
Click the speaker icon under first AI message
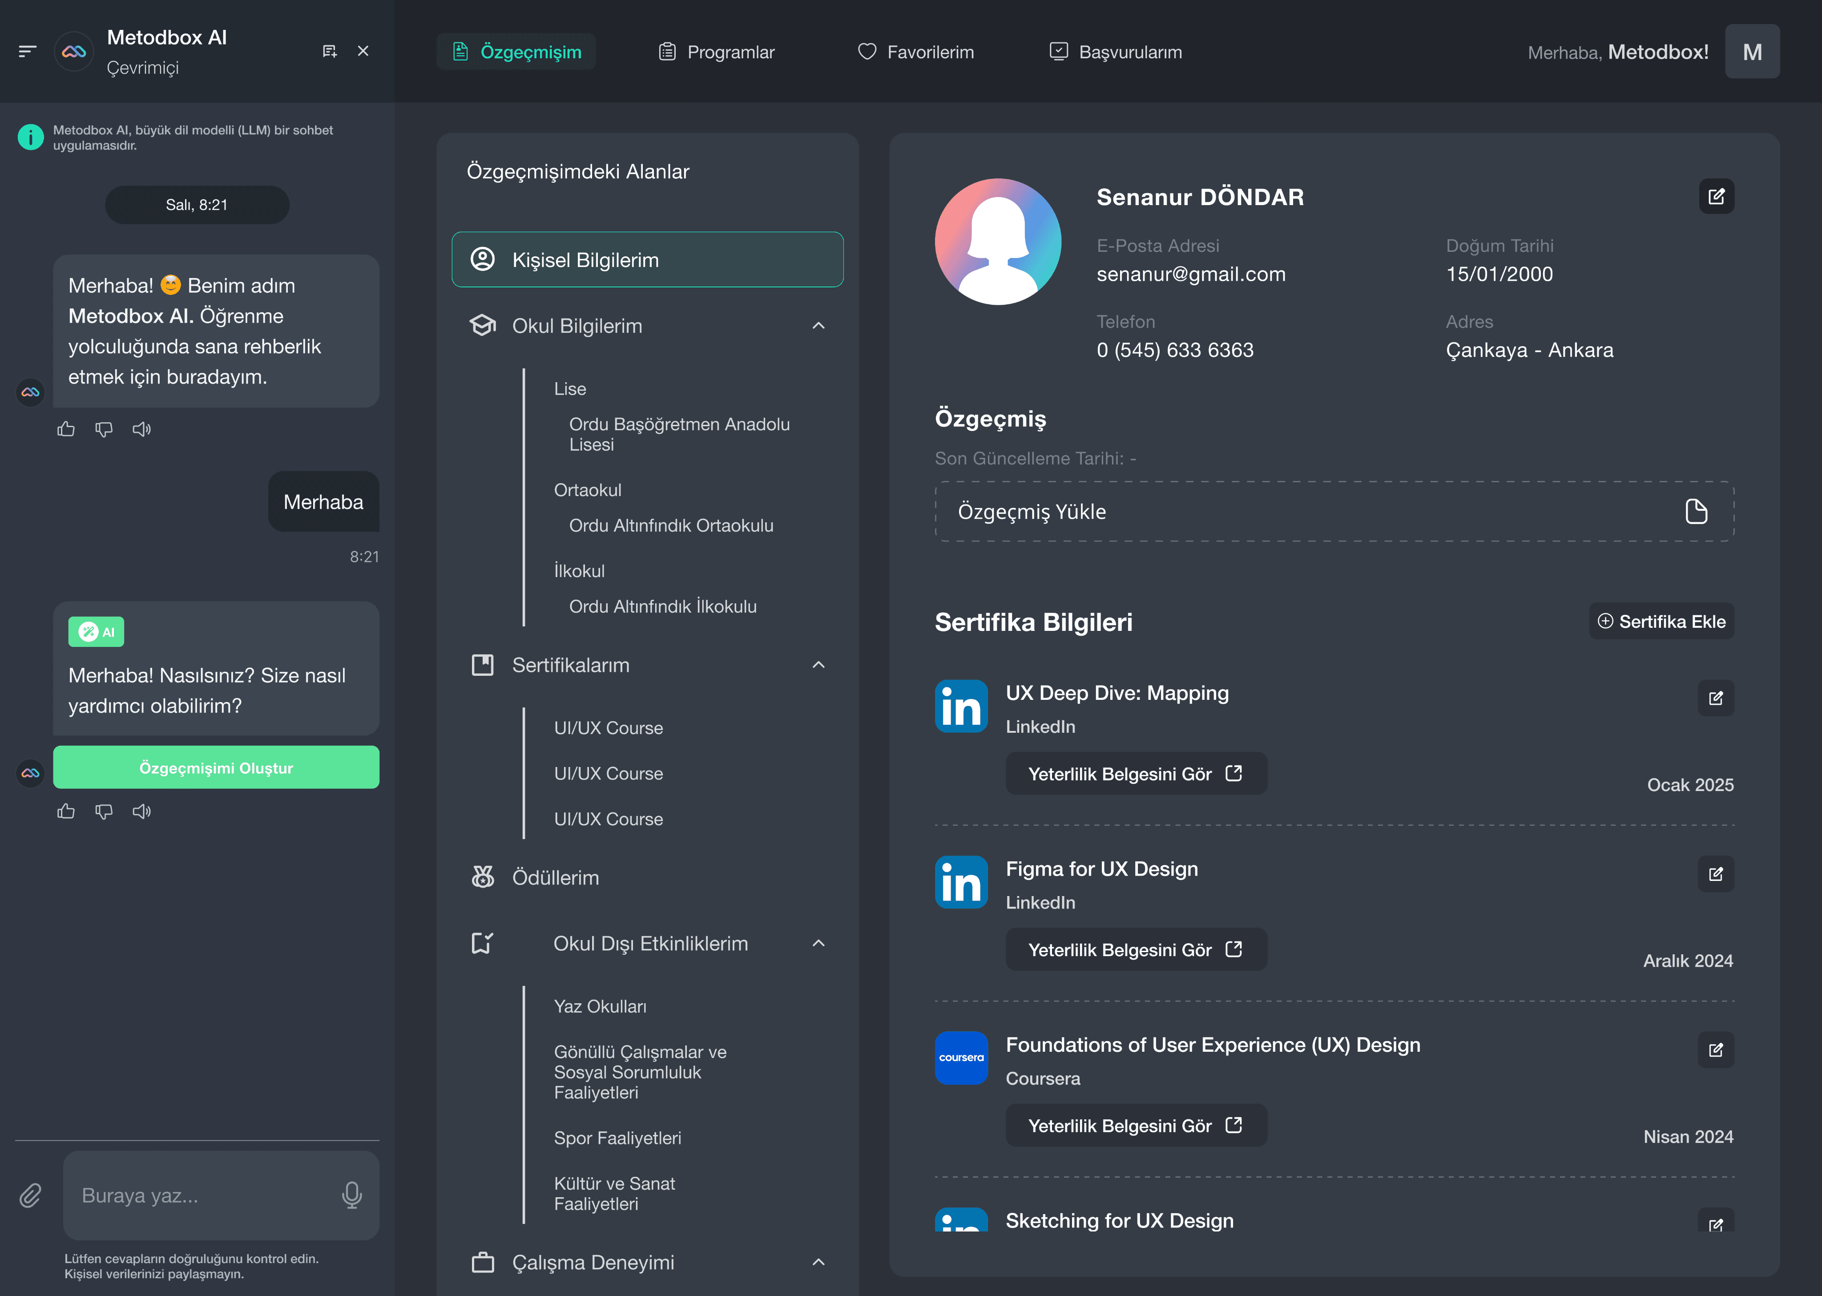coord(142,429)
